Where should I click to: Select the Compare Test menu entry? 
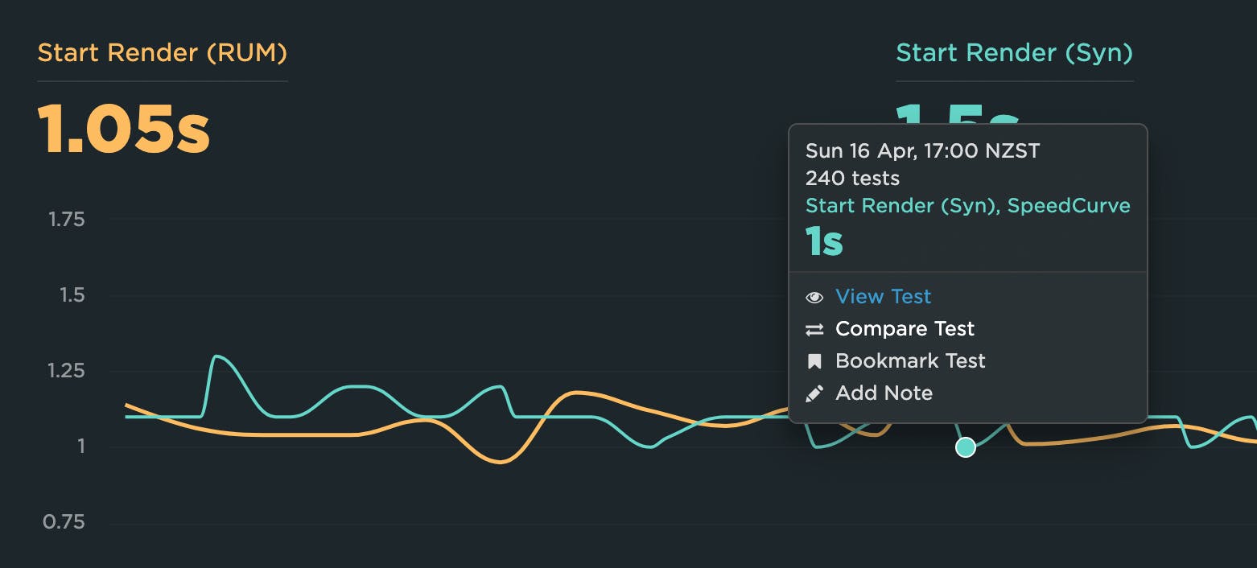click(x=905, y=329)
